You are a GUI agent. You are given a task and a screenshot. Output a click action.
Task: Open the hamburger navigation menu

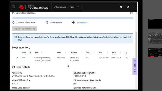[14, 7]
